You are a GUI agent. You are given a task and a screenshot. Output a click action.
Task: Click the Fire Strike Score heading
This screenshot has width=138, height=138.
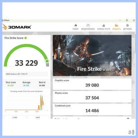[14, 38]
